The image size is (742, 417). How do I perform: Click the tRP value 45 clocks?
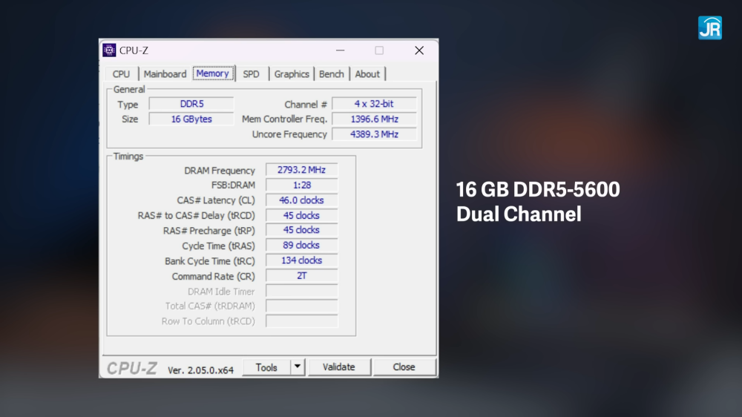coord(301,230)
